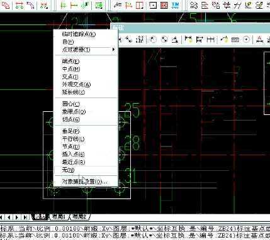The image size is (270, 240).
Task: Choose 切点(G) snap option
Action: point(86,119)
